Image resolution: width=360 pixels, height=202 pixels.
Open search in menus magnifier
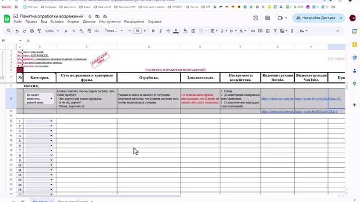[x=9, y=31]
